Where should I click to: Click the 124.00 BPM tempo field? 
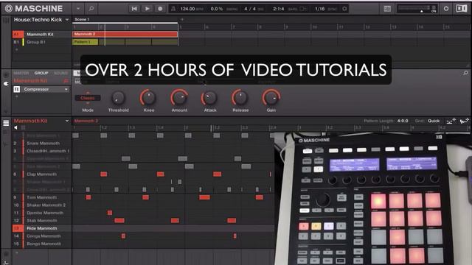(x=187, y=9)
